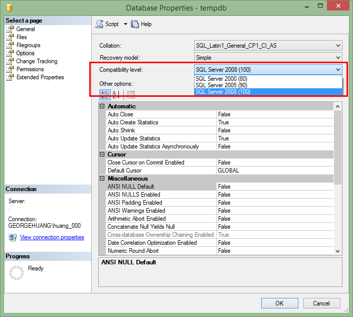
Task: Select the Categorized view icon
Action: 105,94
